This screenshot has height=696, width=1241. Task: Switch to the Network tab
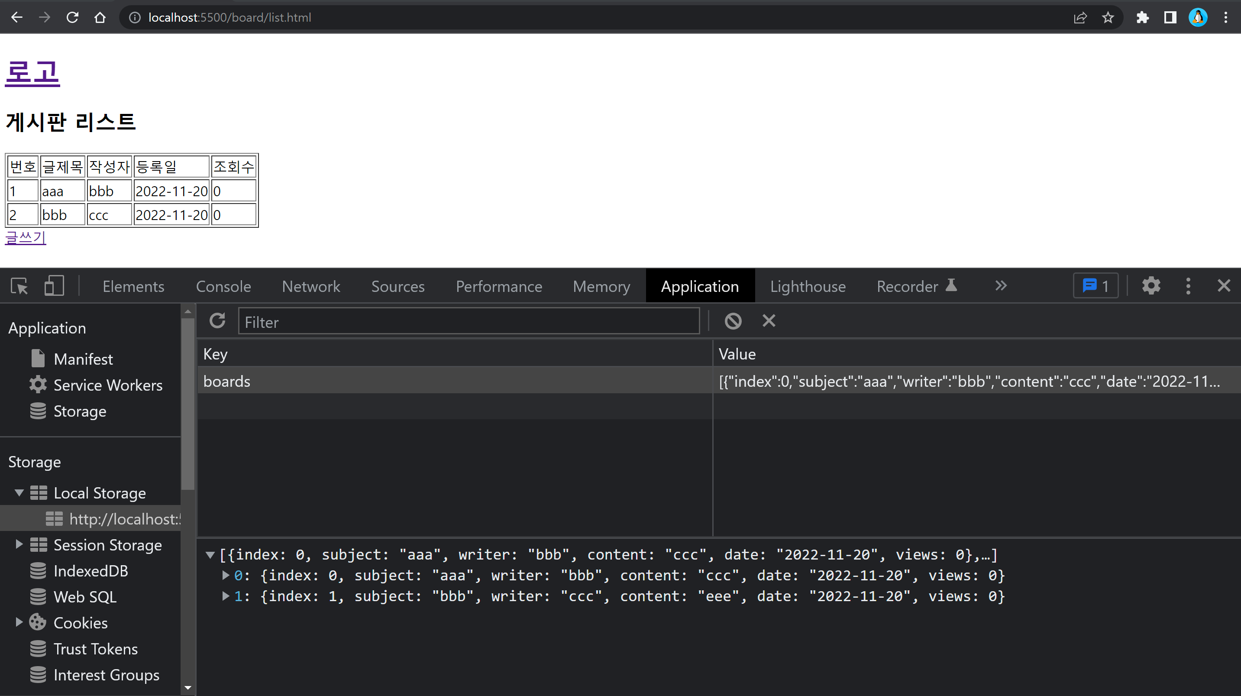(311, 286)
